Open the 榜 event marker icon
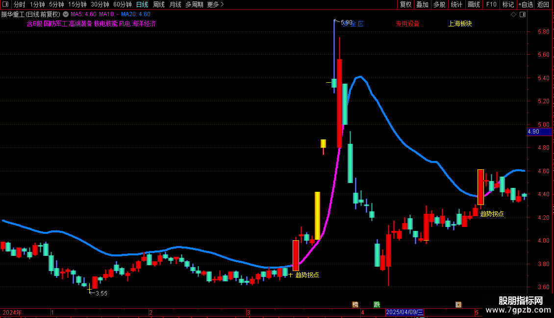 pos(355,305)
